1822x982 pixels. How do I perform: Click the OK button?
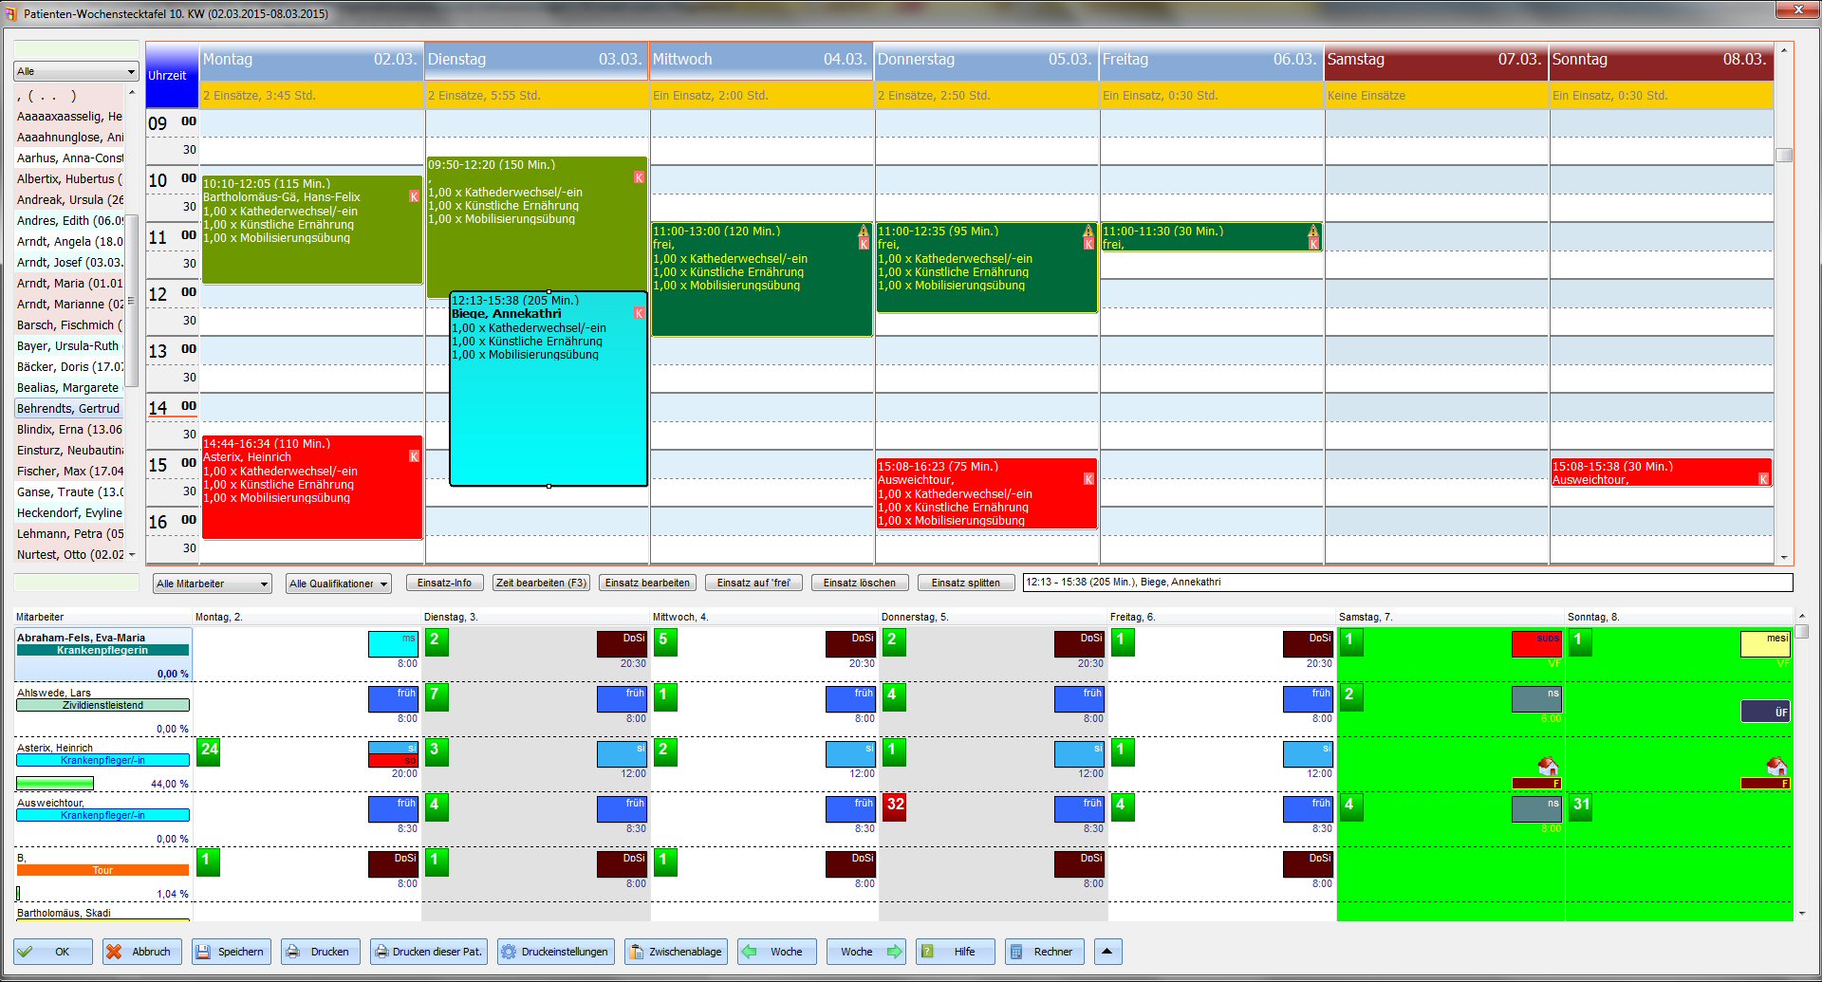52,952
